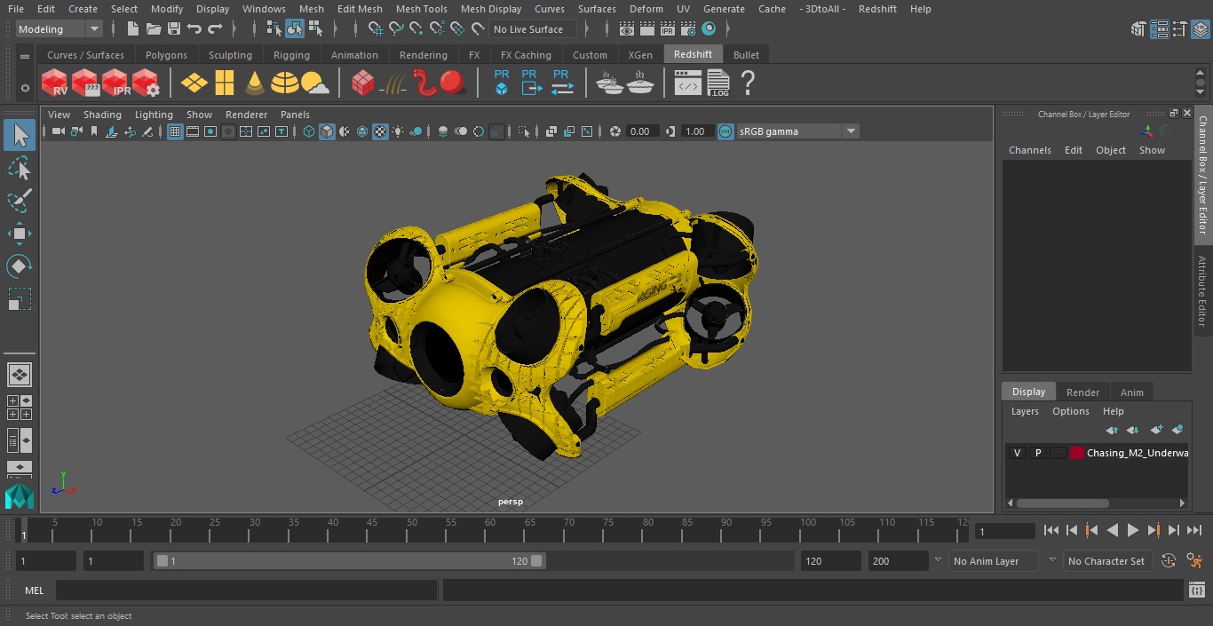Toggle textured display checker icon
This screenshot has height=626, width=1213.
click(x=380, y=131)
